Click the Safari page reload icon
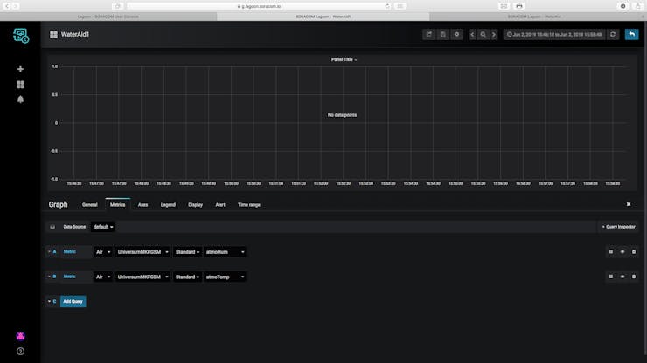This screenshot has height=363, width=647. pyautogui.click(x=387, y=6)
